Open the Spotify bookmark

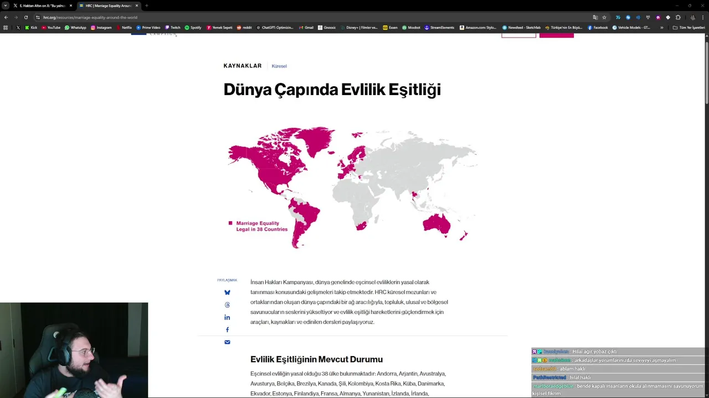[193, 28]
